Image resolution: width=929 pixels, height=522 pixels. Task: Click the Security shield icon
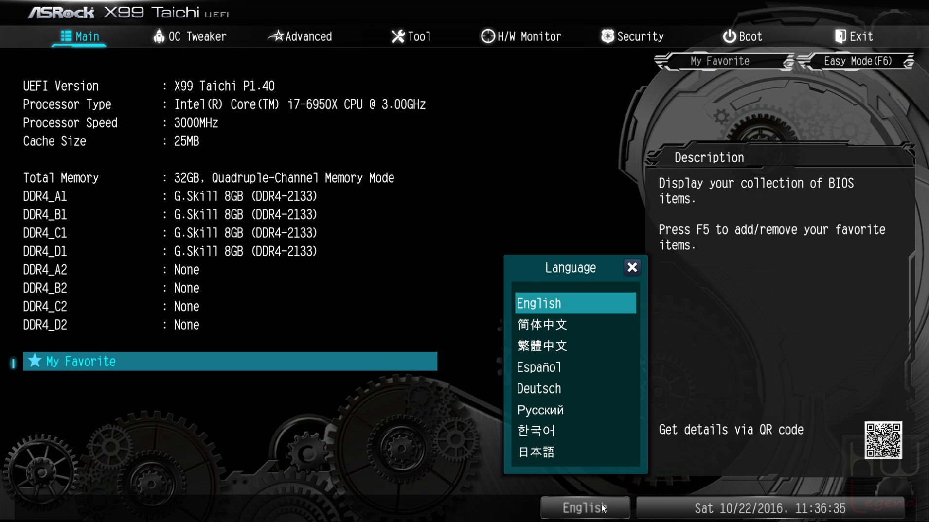607,36
